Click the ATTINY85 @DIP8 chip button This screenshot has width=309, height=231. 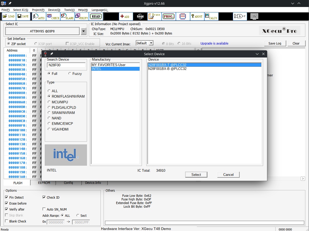[42, 31]
